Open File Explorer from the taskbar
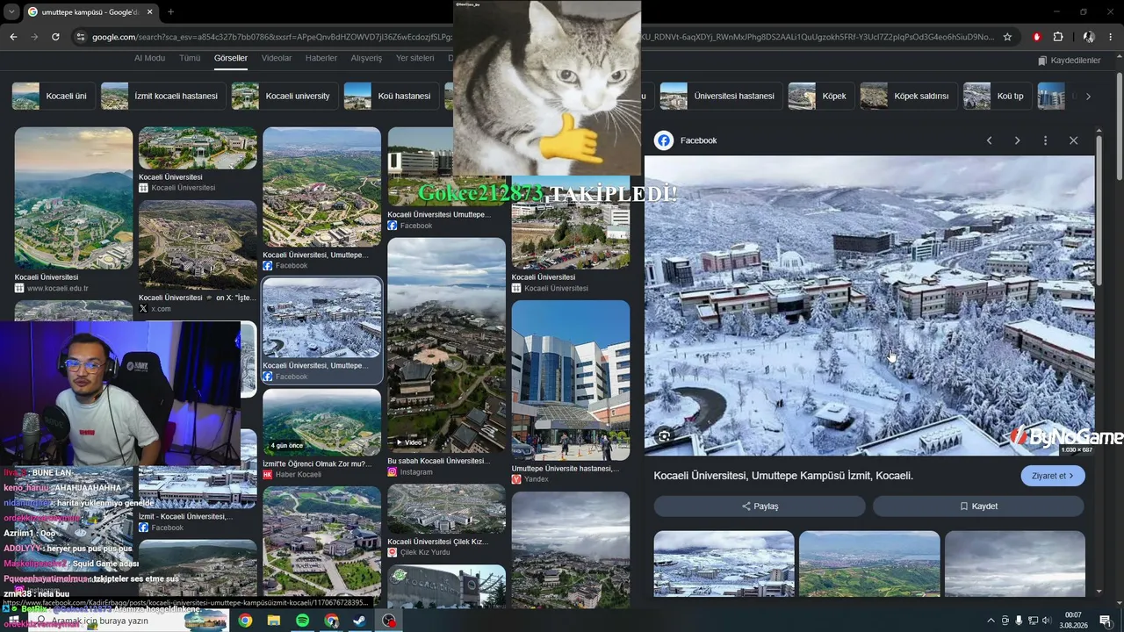This screenshot has width=1124, height=632. (274, 621)
